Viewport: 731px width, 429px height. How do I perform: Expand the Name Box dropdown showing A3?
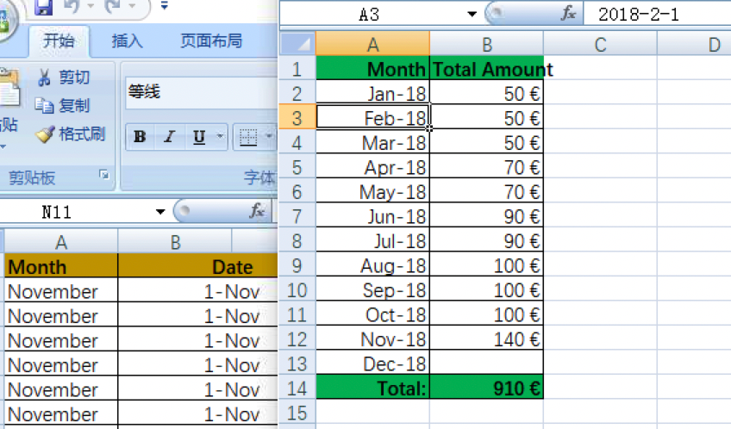pos(472,14)
